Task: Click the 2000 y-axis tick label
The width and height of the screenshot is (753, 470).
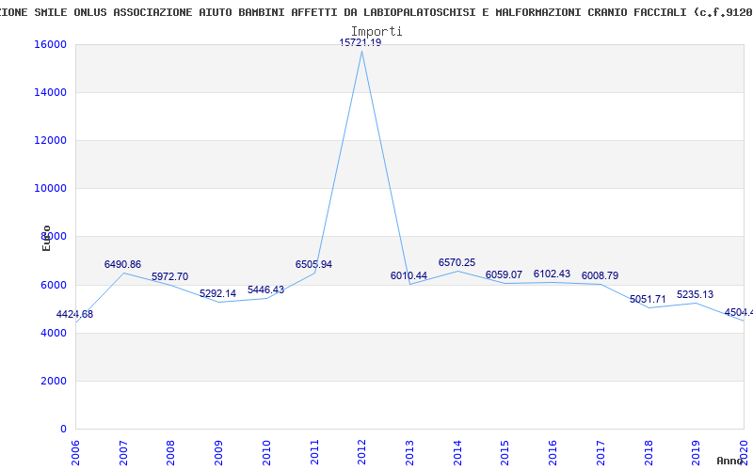Action: pos(54,381)
